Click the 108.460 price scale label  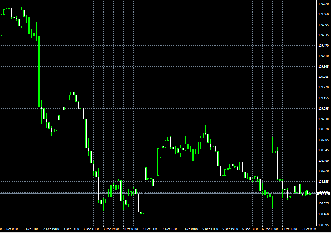(x=324, y=214)
